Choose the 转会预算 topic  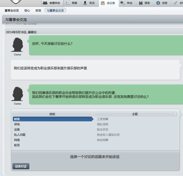102,140
